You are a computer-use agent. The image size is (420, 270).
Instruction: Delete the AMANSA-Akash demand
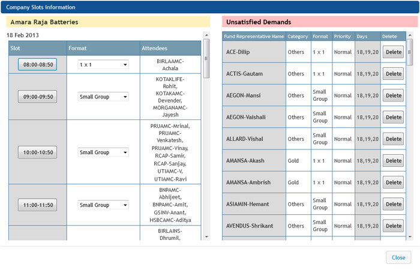pos(393,161)
